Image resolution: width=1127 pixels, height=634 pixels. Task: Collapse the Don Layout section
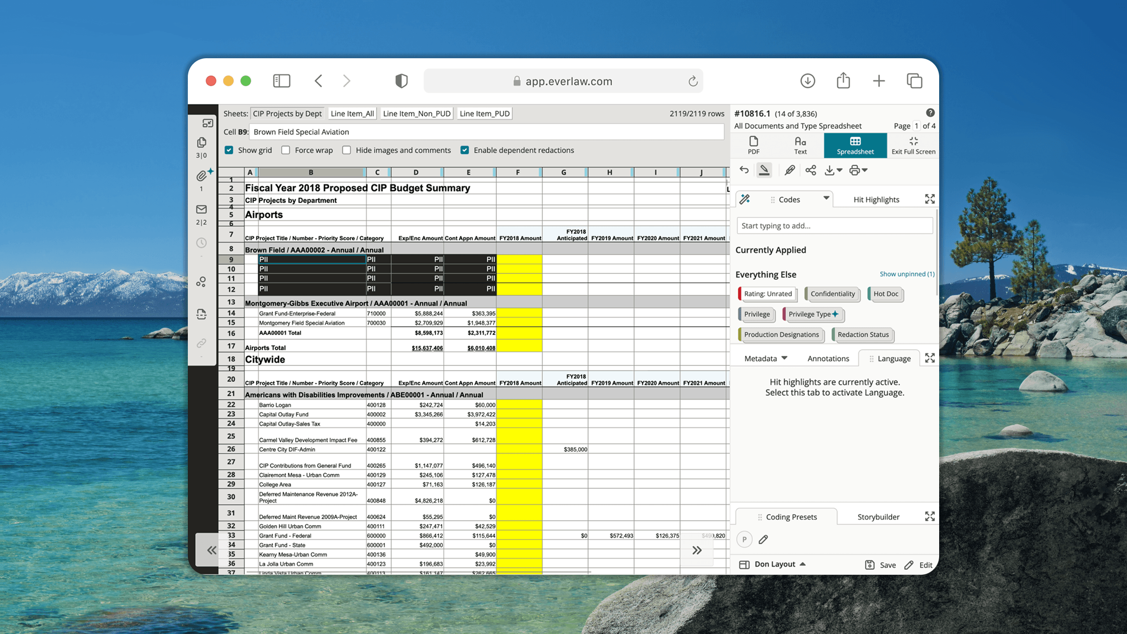click(803, 564)
